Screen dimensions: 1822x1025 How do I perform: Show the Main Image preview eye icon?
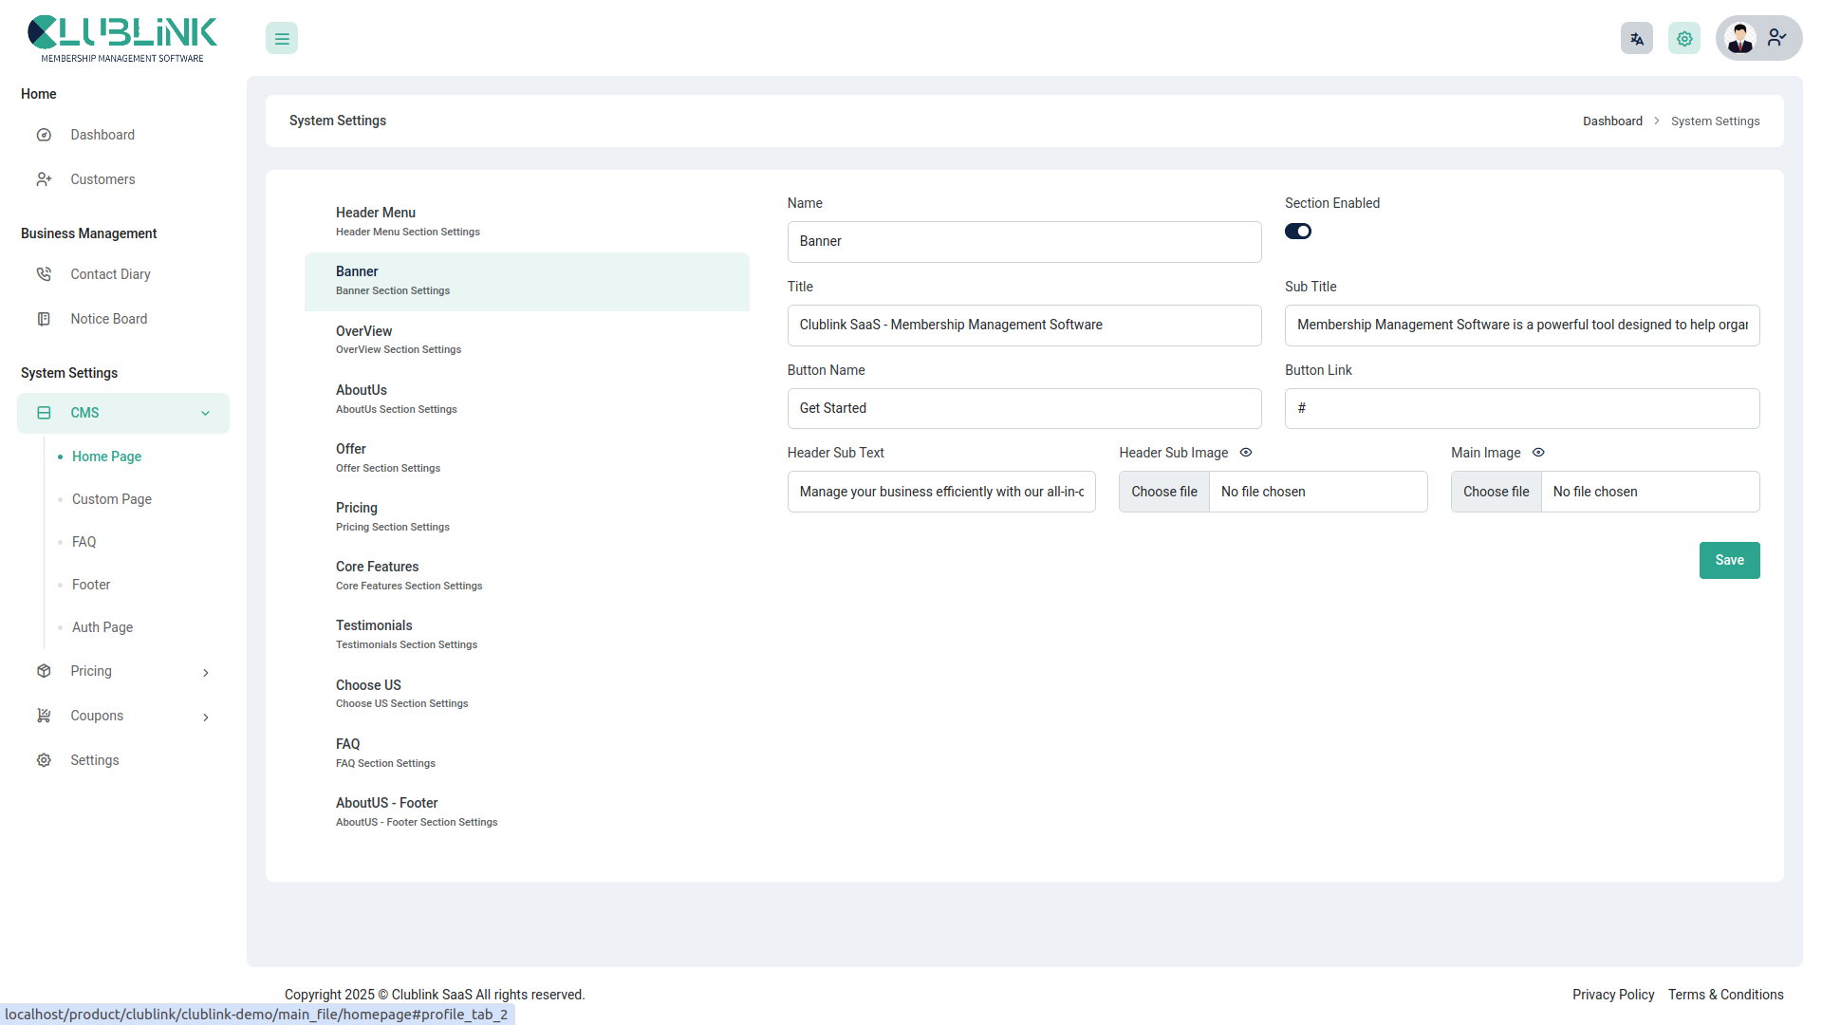click(x=1538, y=453)
